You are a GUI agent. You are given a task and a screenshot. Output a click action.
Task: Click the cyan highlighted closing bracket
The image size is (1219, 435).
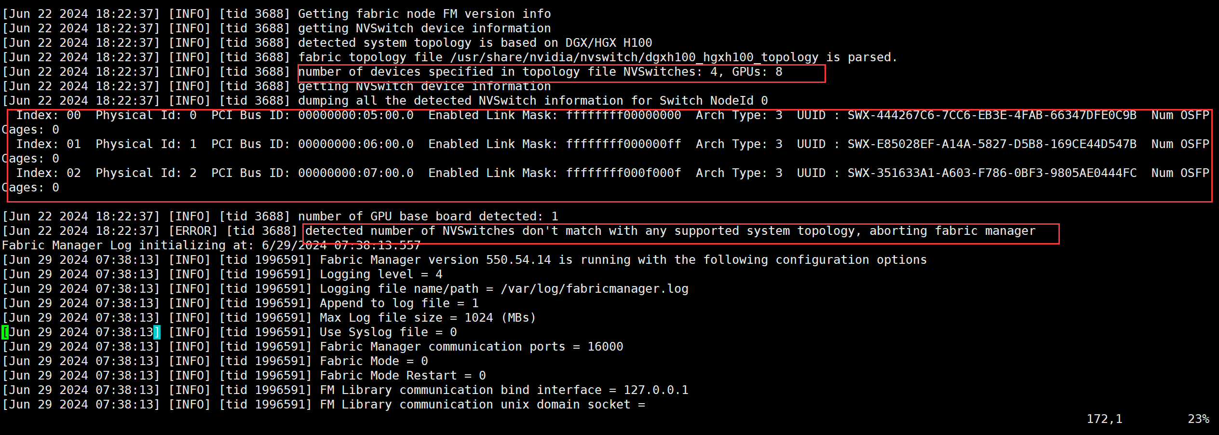tap(157, 332)
